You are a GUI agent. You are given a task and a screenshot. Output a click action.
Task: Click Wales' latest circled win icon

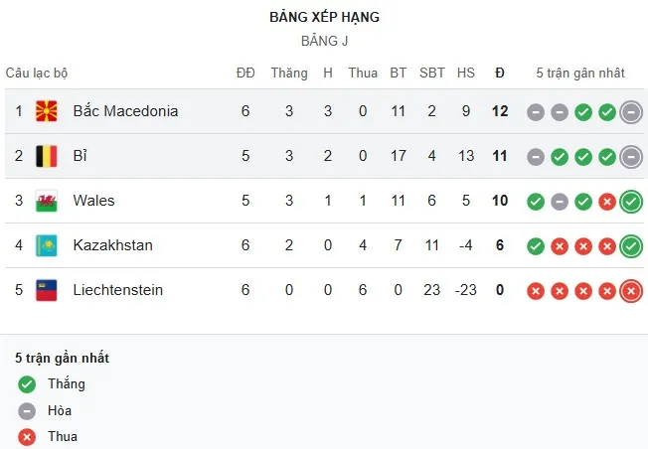coord(630,202)
